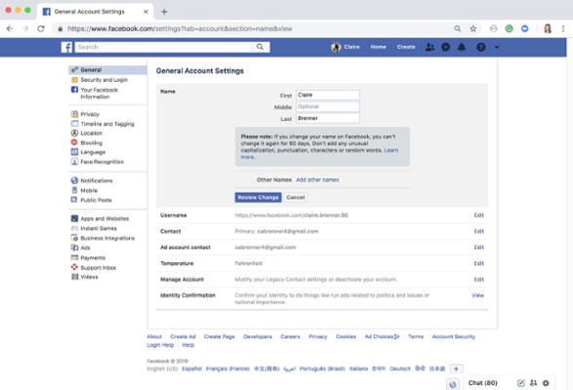Open Support Inbox
This screenshot has width=573, height=390.
click(x=98, y=267)
